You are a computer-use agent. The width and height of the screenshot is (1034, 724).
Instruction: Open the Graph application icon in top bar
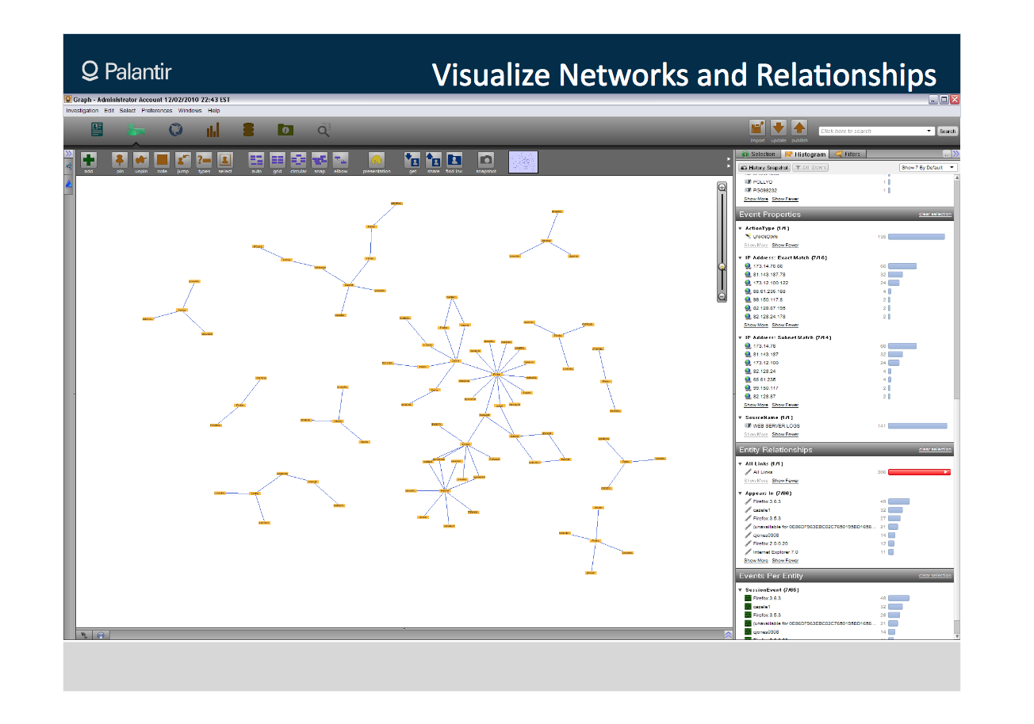coord(136,130)
